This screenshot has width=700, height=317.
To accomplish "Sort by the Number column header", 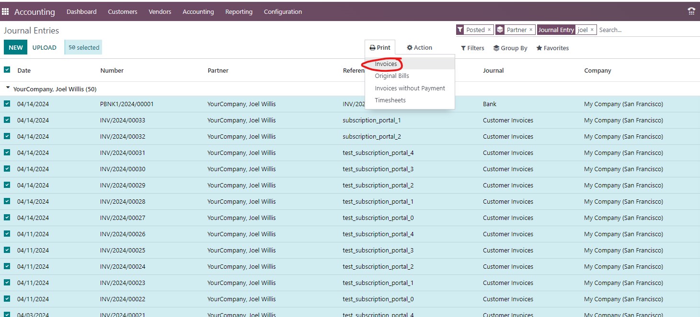I will (x=112, y=70).
